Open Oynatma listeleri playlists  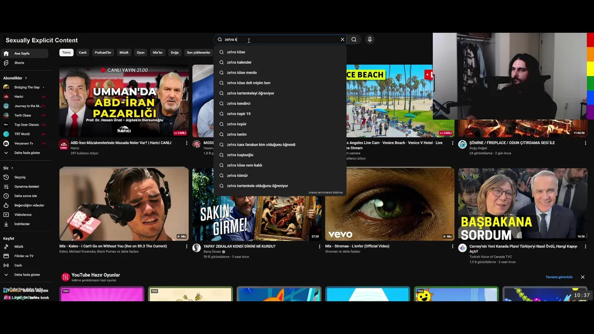24,186
